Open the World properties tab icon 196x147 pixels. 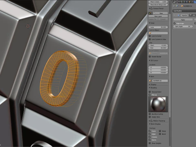tap(187, 2)
